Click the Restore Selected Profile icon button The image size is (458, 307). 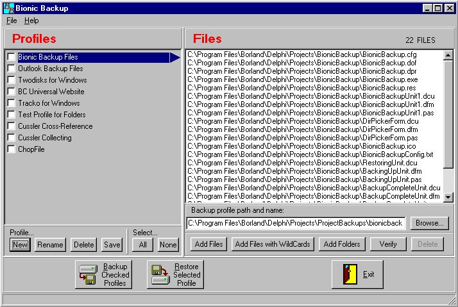(175, 274)
